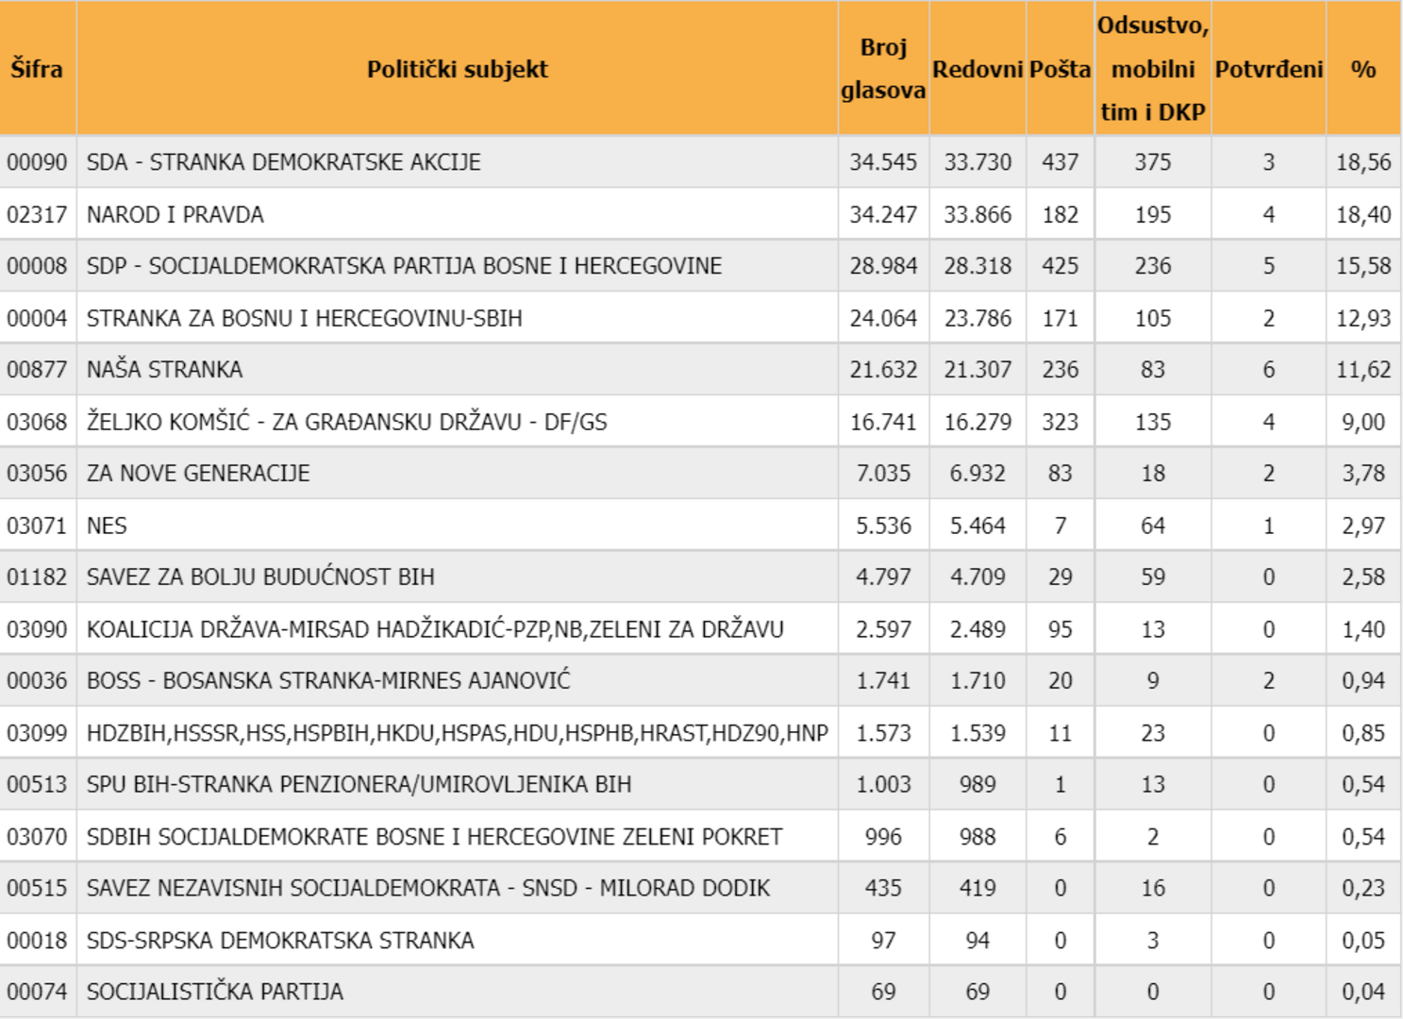Click the Odsustvo, mobilni tim i DKP header
This screenshot has width=1403, height=1019.
pyautogui.click(x=1152, y=69)
